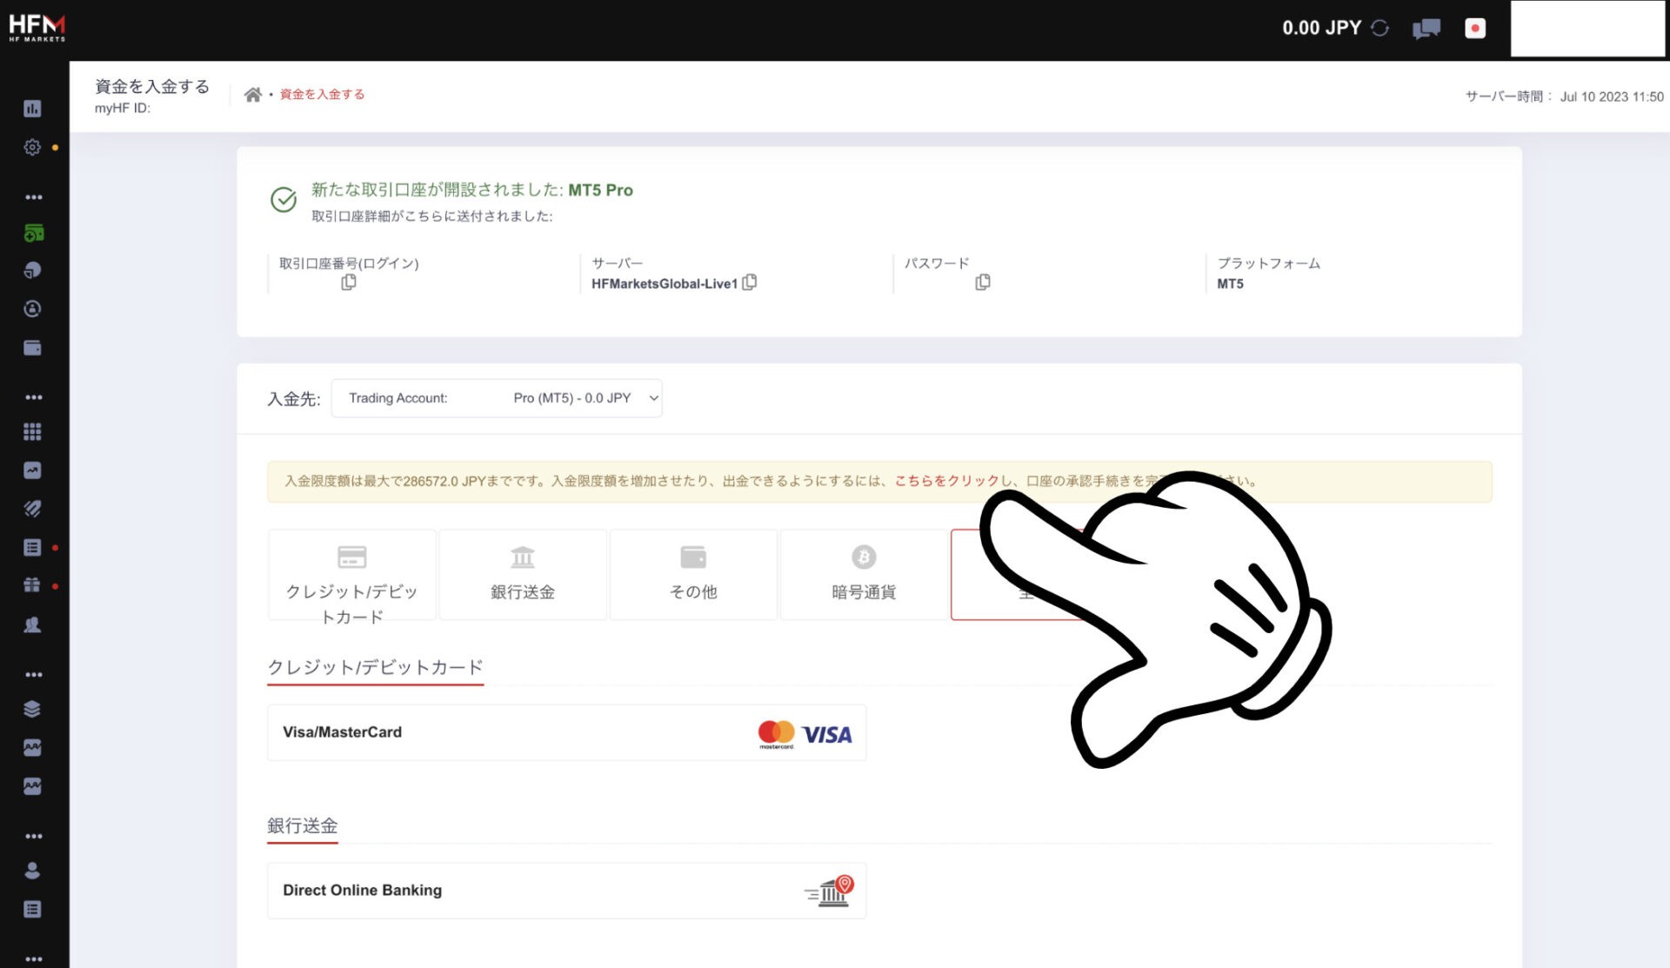Click the Japan flag language selector

pos(1475,28)
